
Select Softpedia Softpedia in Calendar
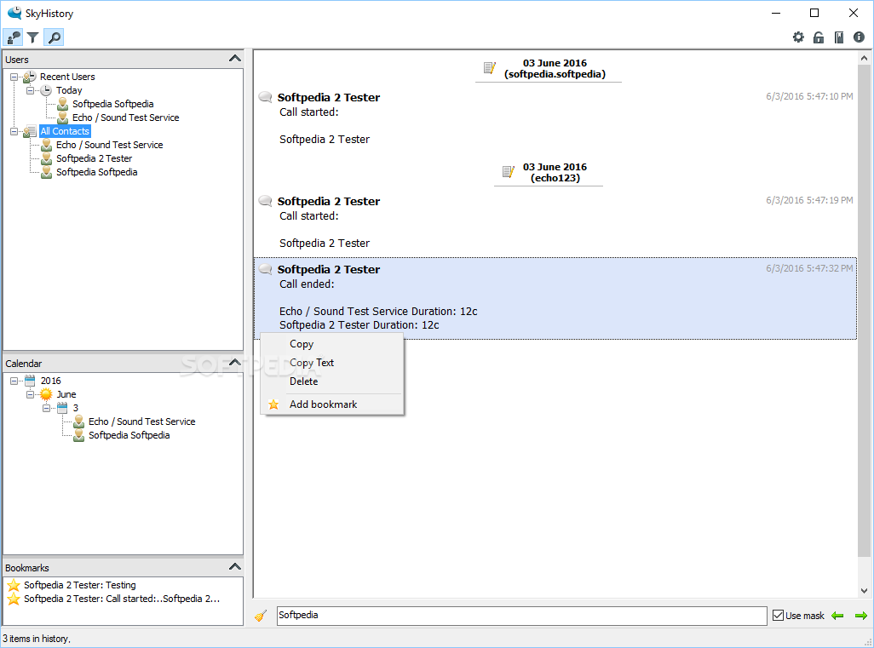coord(129,435)
